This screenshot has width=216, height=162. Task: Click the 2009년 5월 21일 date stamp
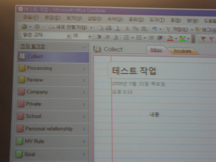138,84
